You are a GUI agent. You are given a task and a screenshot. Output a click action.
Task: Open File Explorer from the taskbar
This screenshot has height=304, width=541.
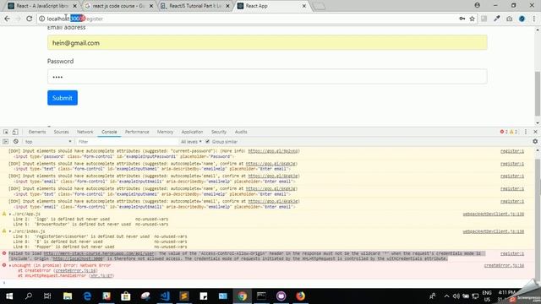point(68,296)
